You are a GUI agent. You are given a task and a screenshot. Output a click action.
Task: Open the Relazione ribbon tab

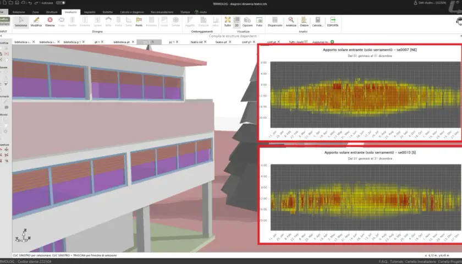19,12
